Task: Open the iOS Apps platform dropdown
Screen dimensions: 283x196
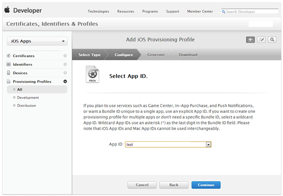Action: click(x=37, y=41)
